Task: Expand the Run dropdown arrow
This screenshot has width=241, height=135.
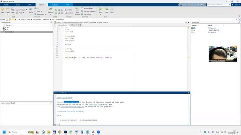Action: point(101,14)
